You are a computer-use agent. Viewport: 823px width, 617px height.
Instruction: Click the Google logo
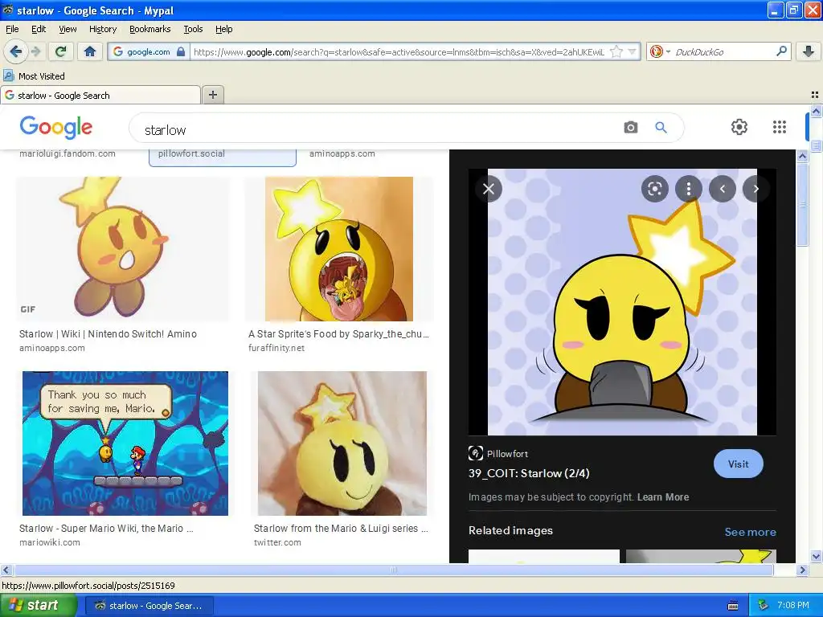[x=56, y=127]
